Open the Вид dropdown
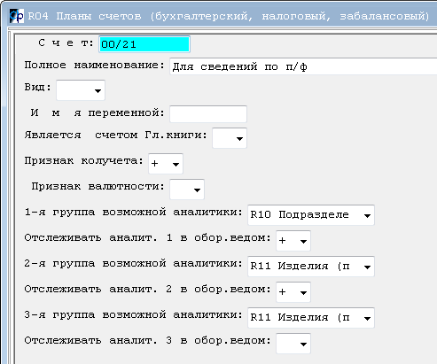The image size is (437, 364). click(x=81, y=90)
